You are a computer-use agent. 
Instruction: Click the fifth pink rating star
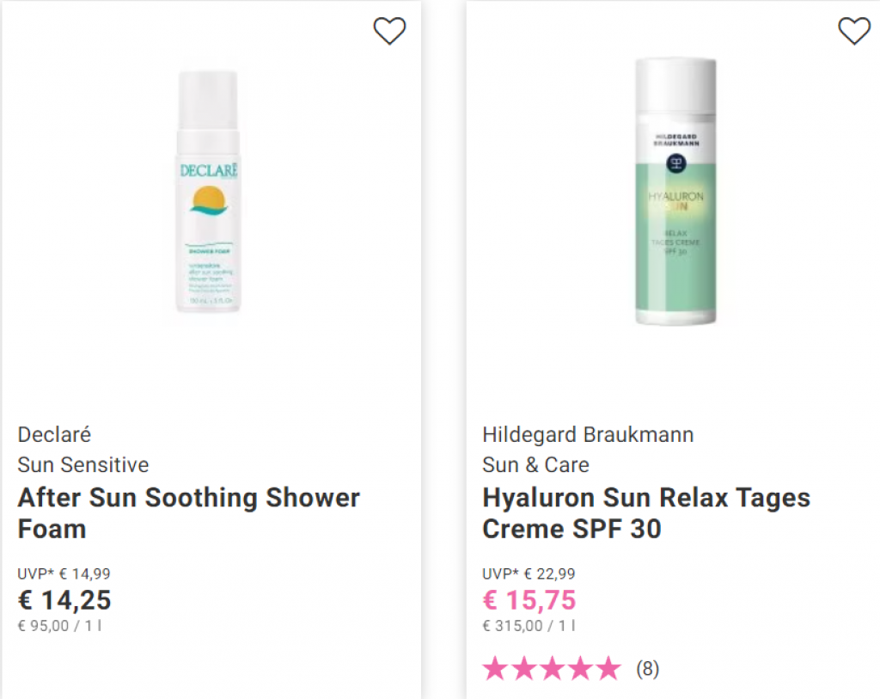(609, 669)
